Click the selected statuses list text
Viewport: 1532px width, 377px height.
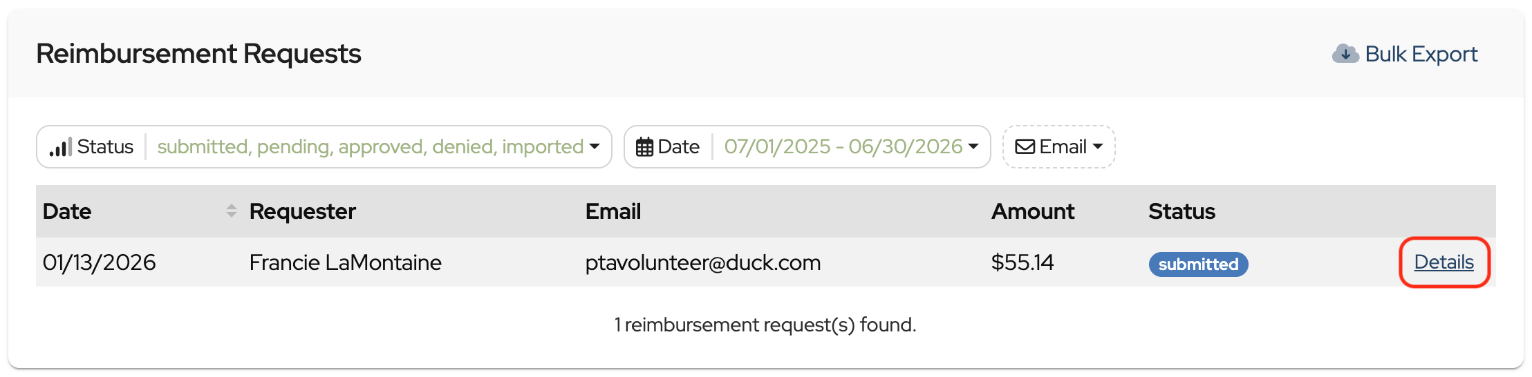(x=370, y=146)
